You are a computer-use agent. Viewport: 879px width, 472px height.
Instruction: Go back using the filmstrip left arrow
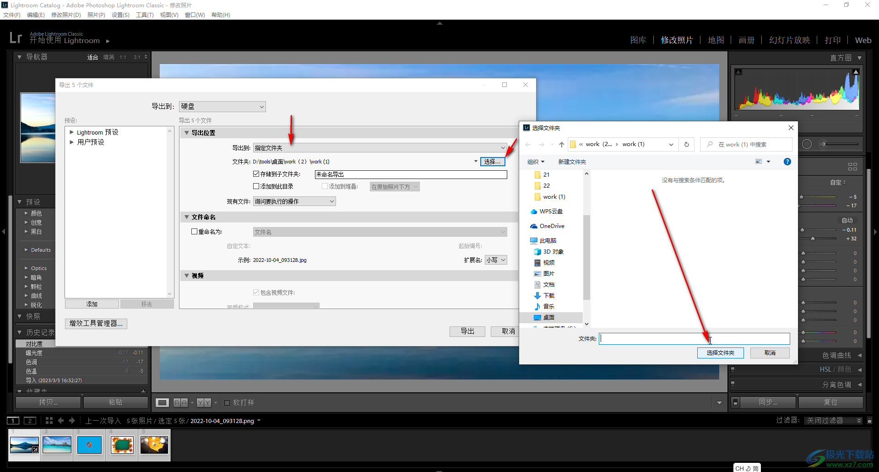click(x=61, y=420)
